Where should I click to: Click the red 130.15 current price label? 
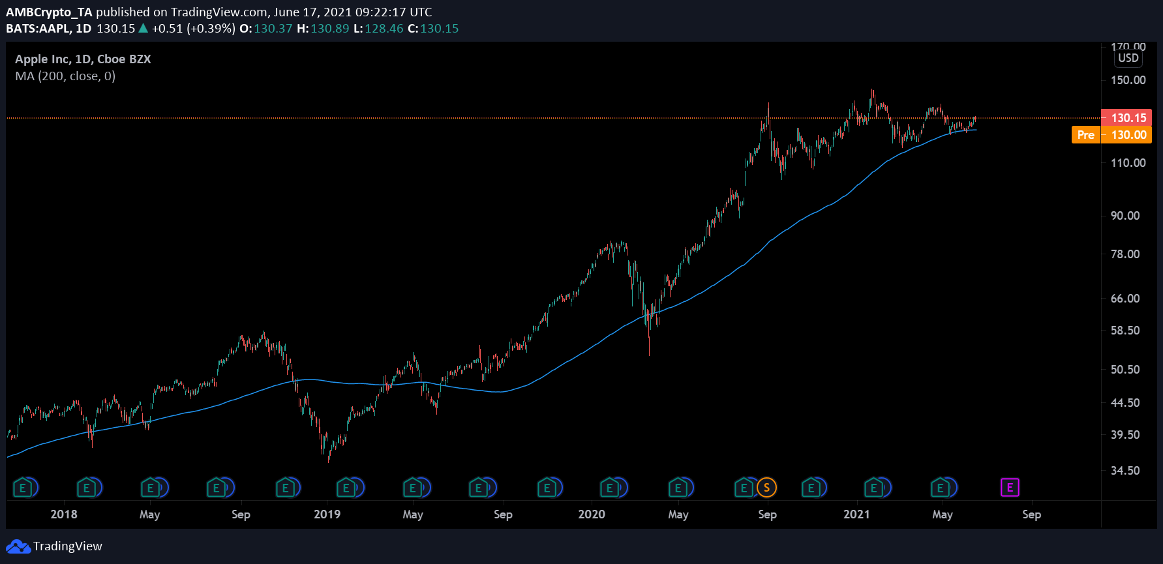click(x=1128, y=118)
